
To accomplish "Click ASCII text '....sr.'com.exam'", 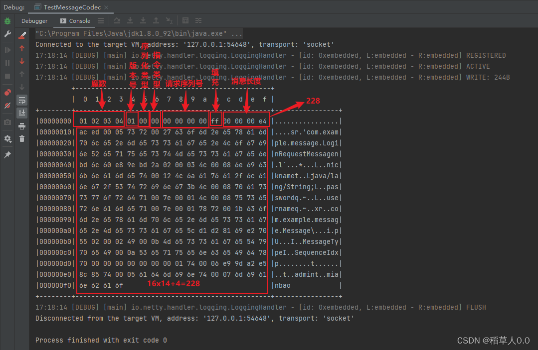I will click(x=307, y=132).
